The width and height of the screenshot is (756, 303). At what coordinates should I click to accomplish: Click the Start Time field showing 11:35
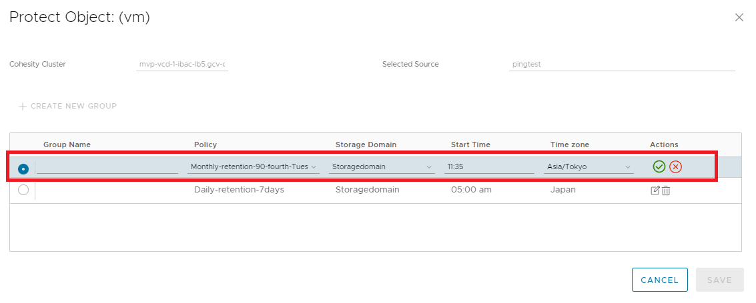pos(489,166)
